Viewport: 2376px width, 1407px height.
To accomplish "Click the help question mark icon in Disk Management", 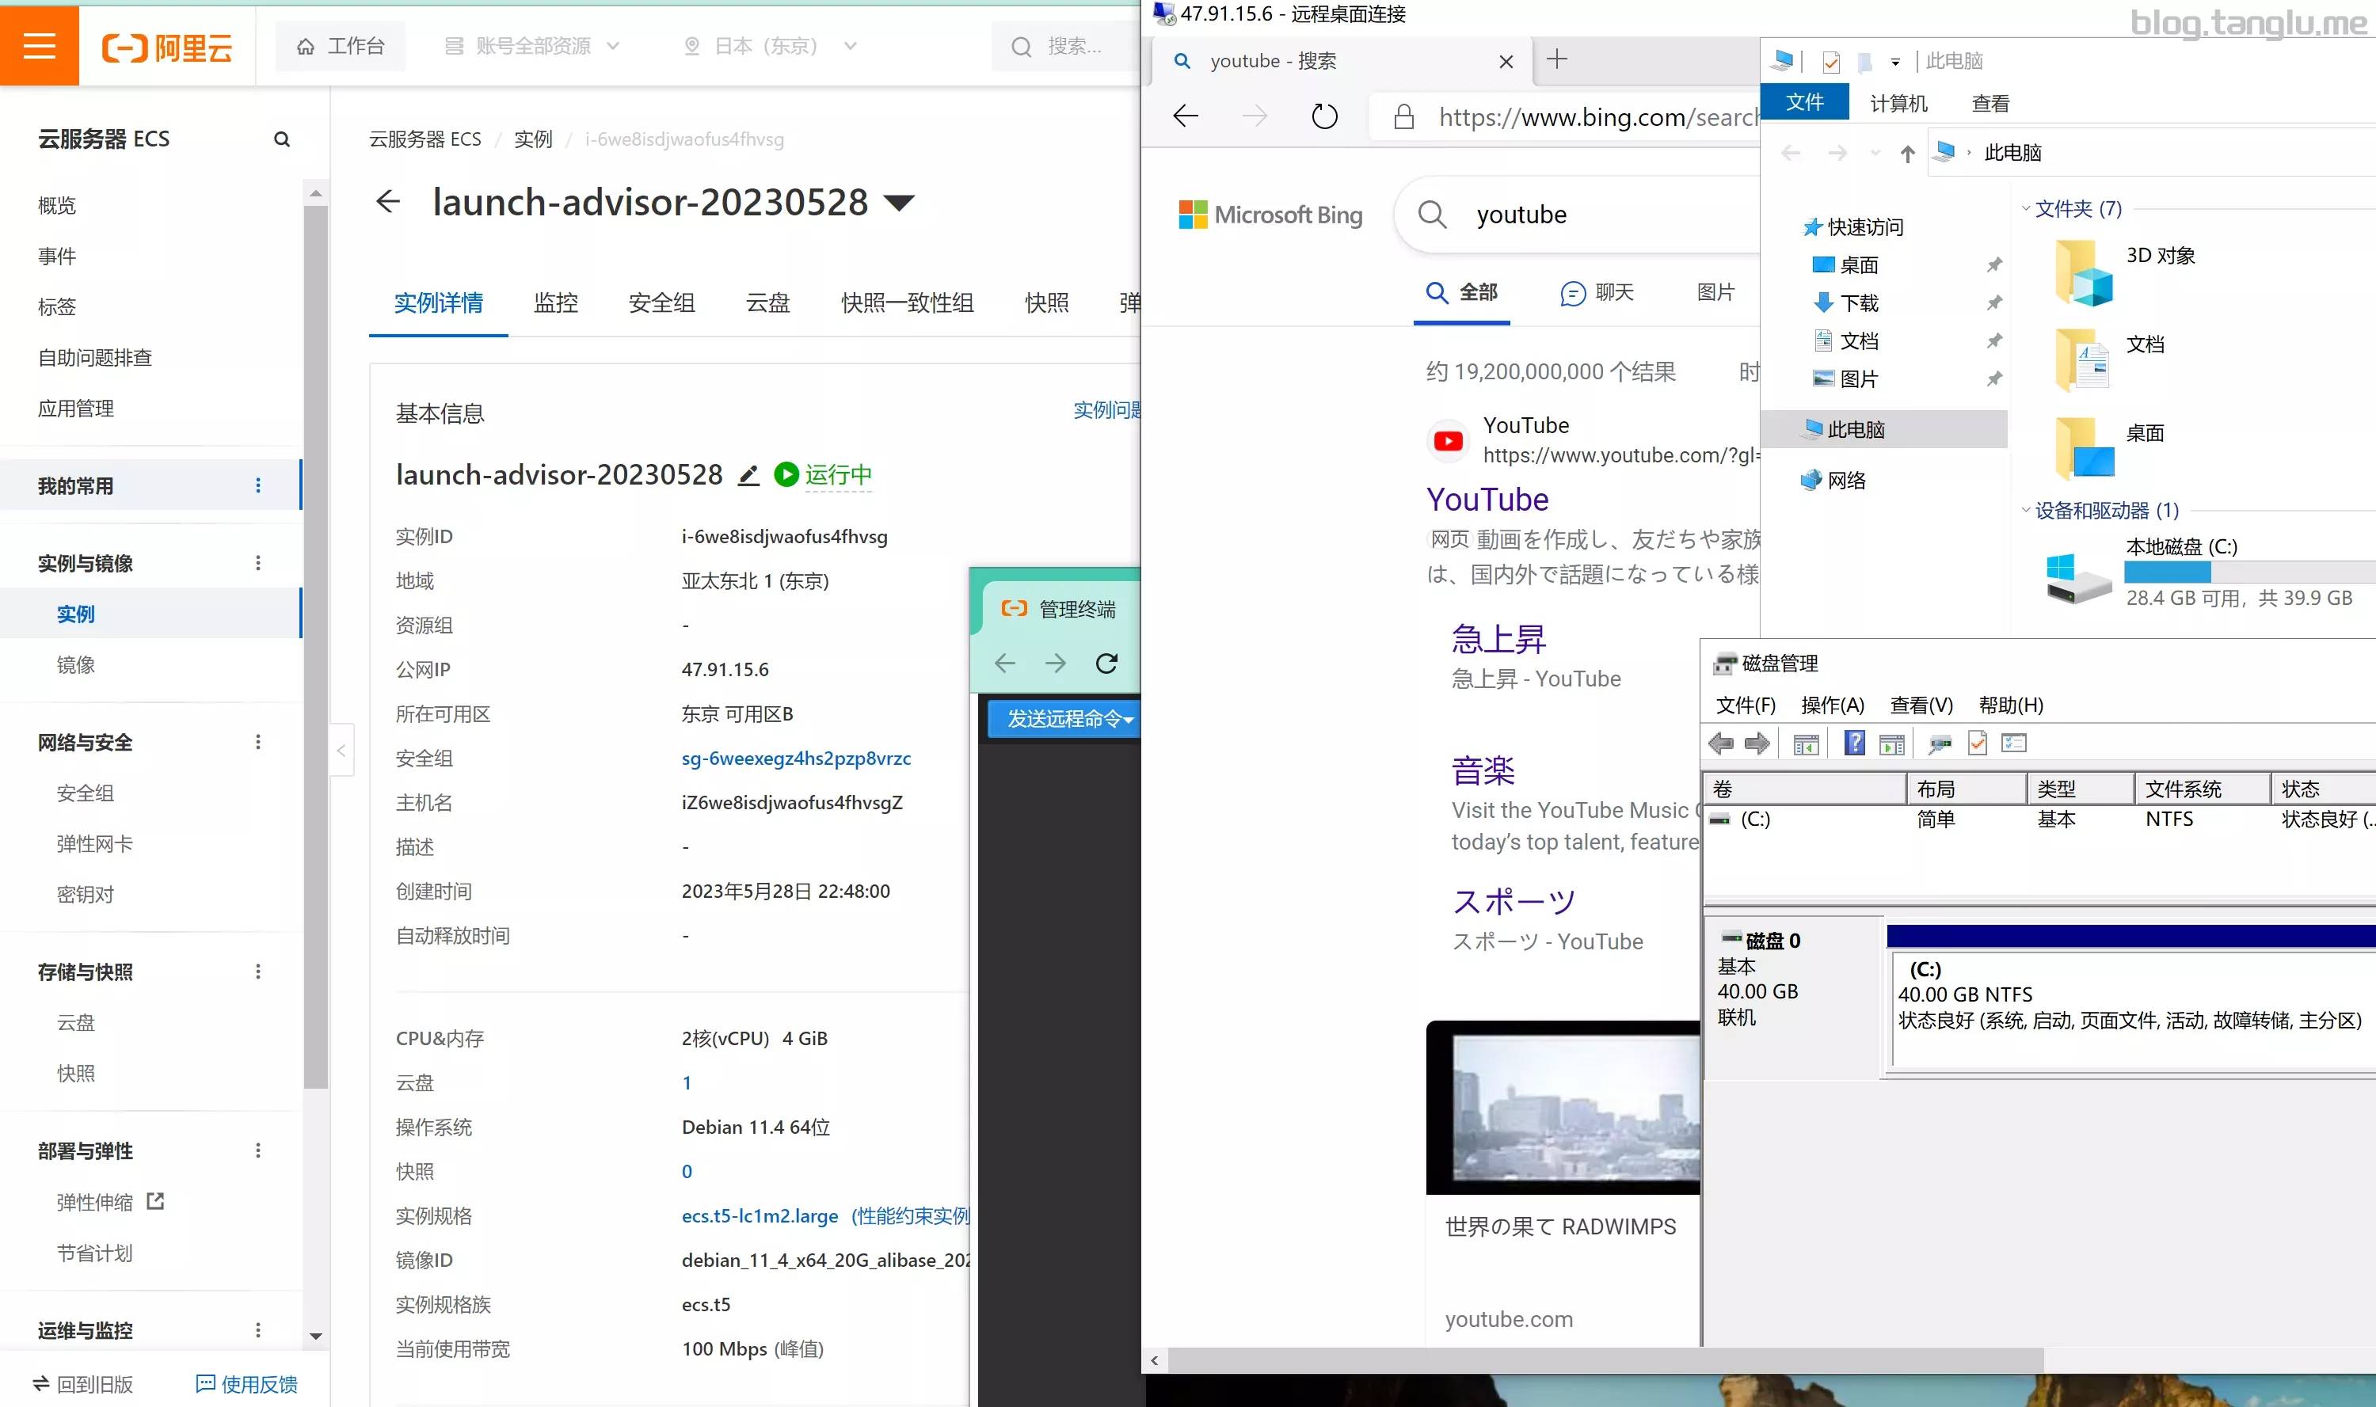I will click(x=1853, y=743).
